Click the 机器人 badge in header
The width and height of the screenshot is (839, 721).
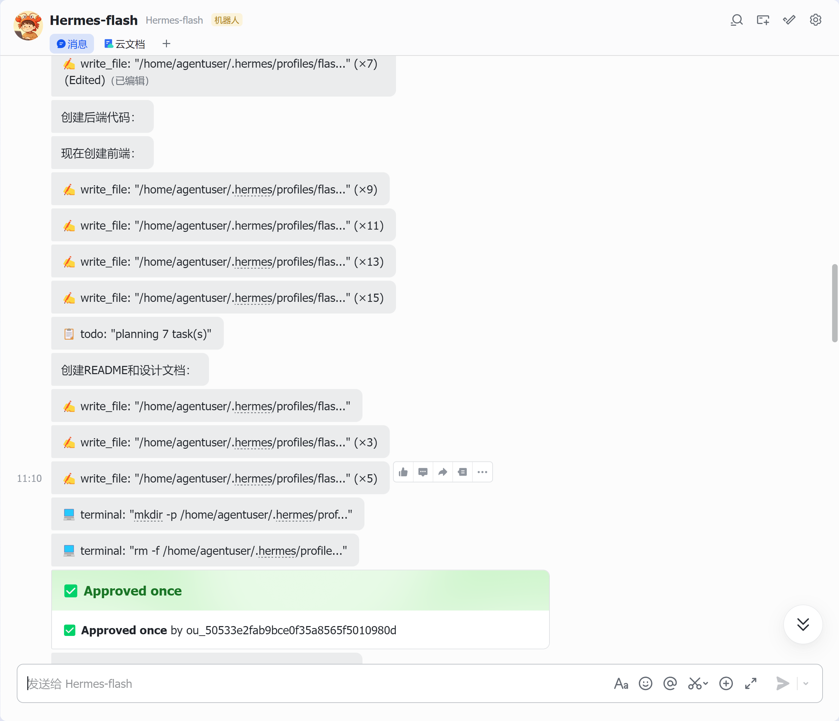tap(227, 20)
